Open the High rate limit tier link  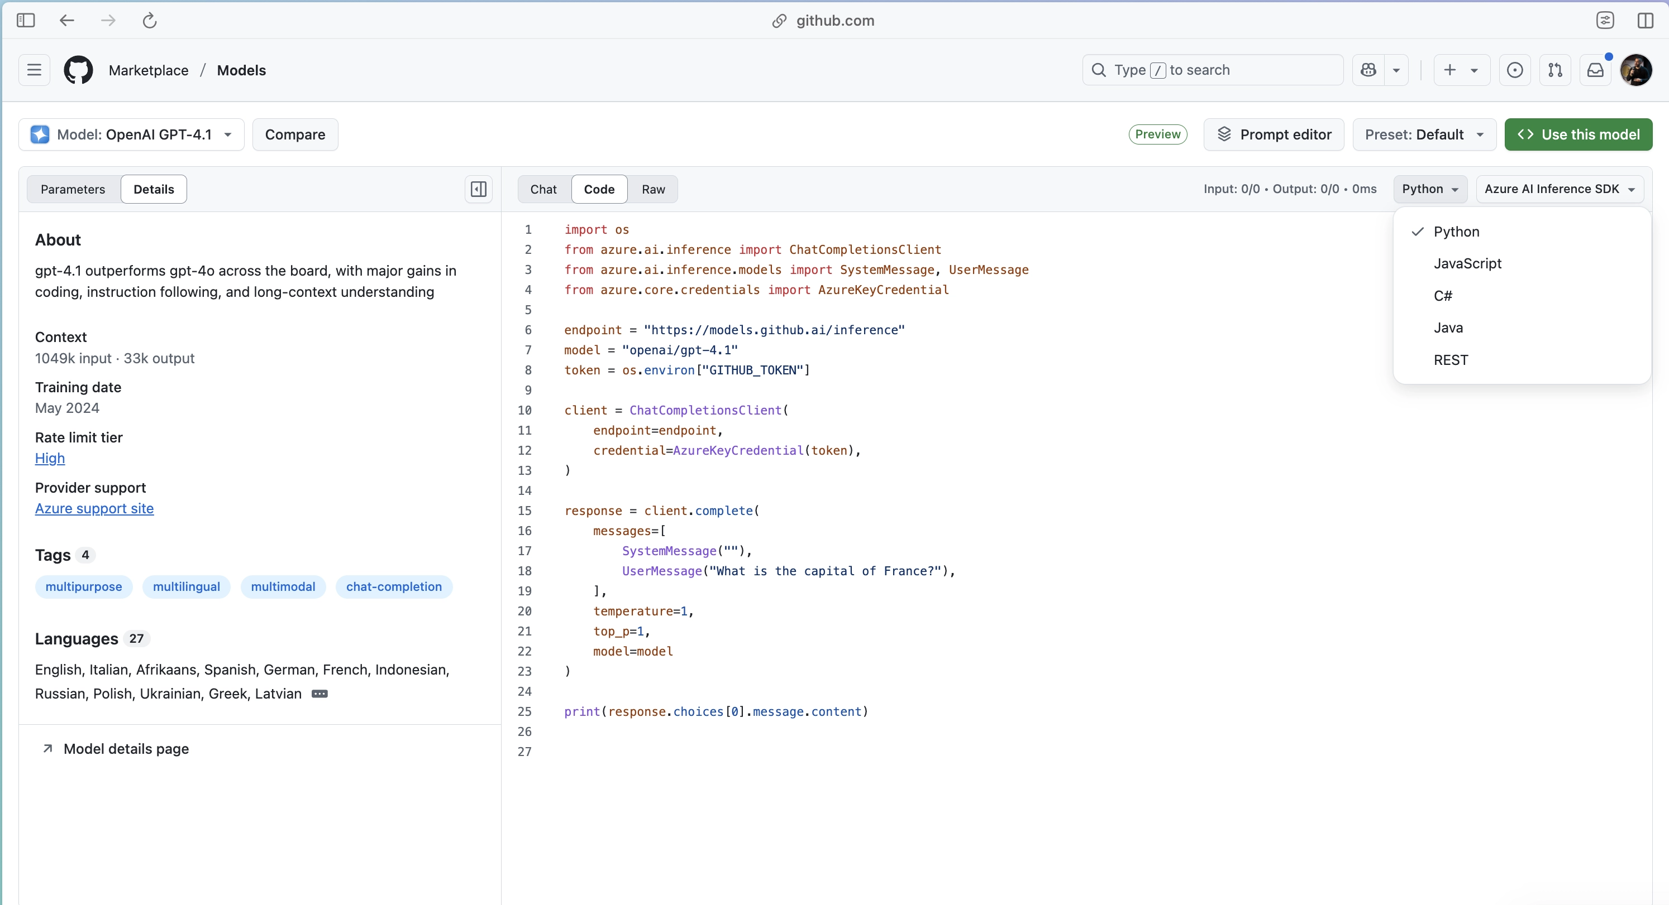click(50, 458)
